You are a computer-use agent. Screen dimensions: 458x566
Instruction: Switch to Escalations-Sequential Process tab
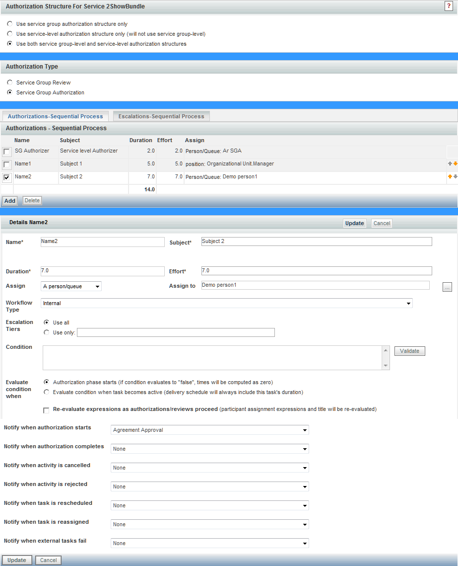(161, 116)
